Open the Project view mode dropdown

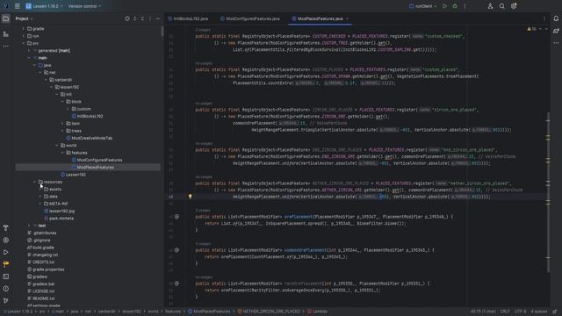tap(24, 18)
